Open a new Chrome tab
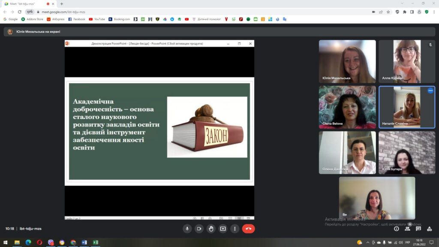 [62, 4]
